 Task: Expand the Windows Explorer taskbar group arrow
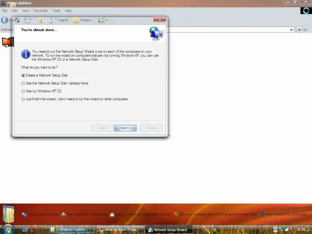pos(94,230)
